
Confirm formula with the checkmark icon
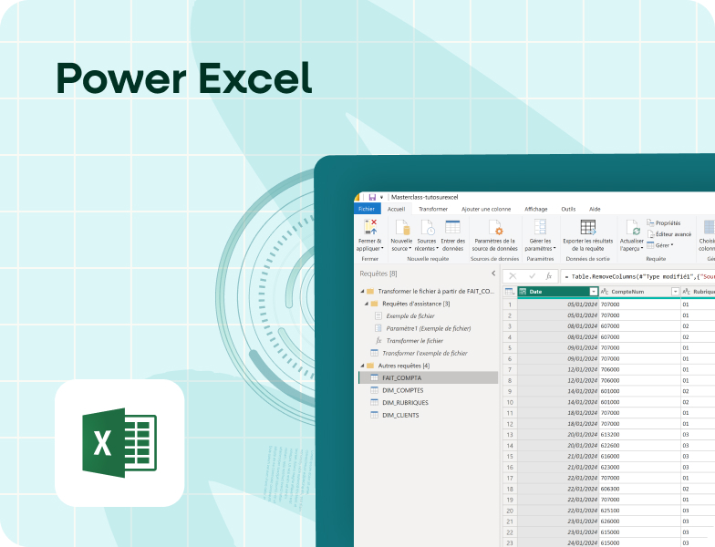tap(532, 275)
